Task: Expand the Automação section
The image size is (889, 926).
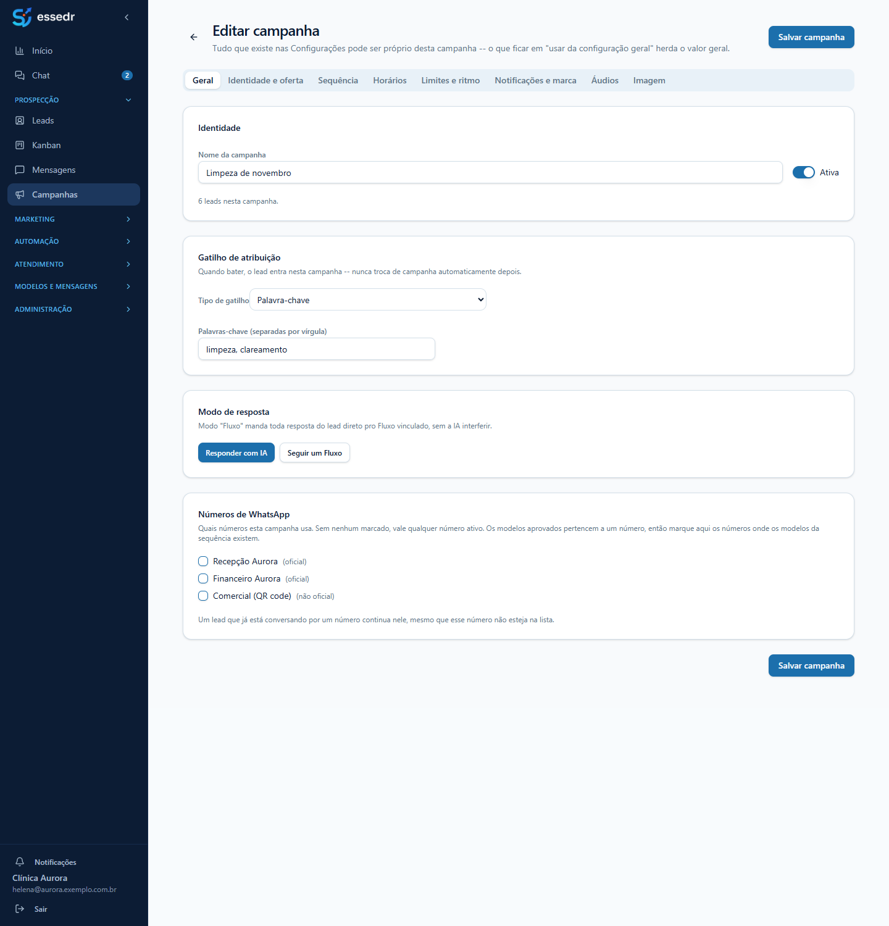Action: [74, 241]
